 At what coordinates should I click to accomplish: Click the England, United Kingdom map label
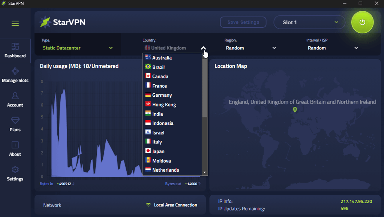point(302,102)
